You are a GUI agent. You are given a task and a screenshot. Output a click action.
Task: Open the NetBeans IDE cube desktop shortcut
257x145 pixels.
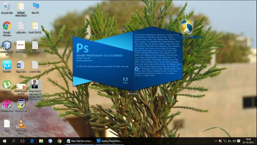tap(7, 48)
